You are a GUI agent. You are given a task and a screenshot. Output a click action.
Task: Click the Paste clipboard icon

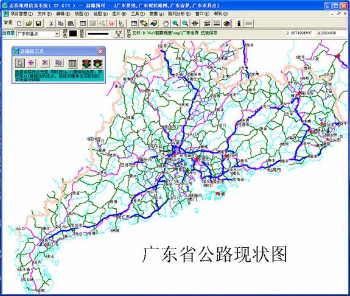pyautogui.click(x=71, y=23)
